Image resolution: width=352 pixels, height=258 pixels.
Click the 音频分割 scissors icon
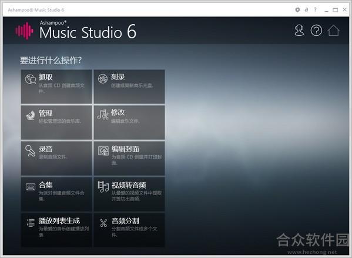tap(103, 223)
